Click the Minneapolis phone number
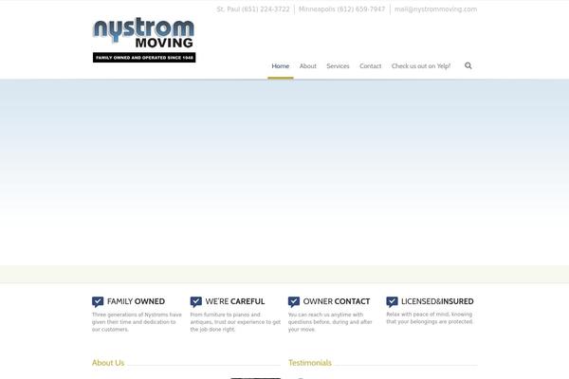569x379 pixels. [341, 9]
